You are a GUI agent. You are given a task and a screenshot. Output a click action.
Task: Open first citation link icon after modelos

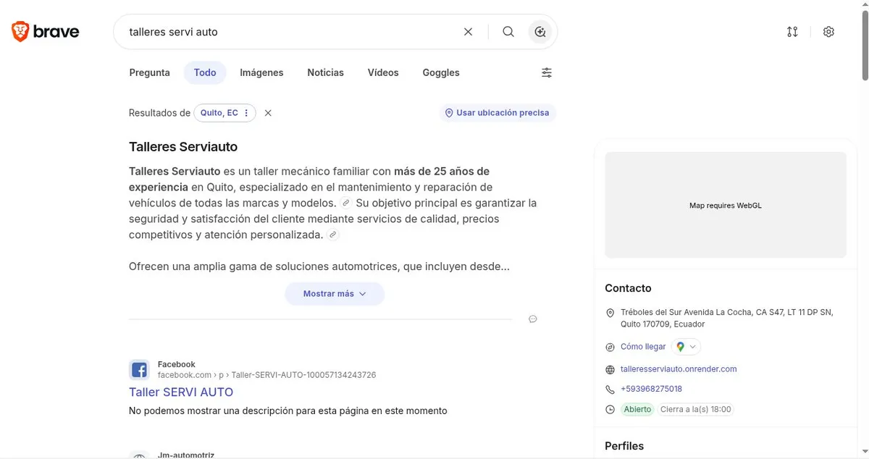pyautogui.click(x=346, y=203)
